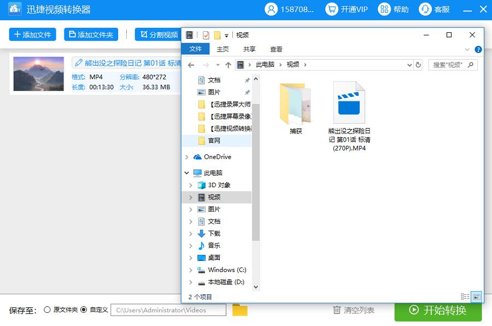Expand the 视频 tree node
Image resolution: width=492 pixels, height=326 pixels.
[x=191, y=197]
